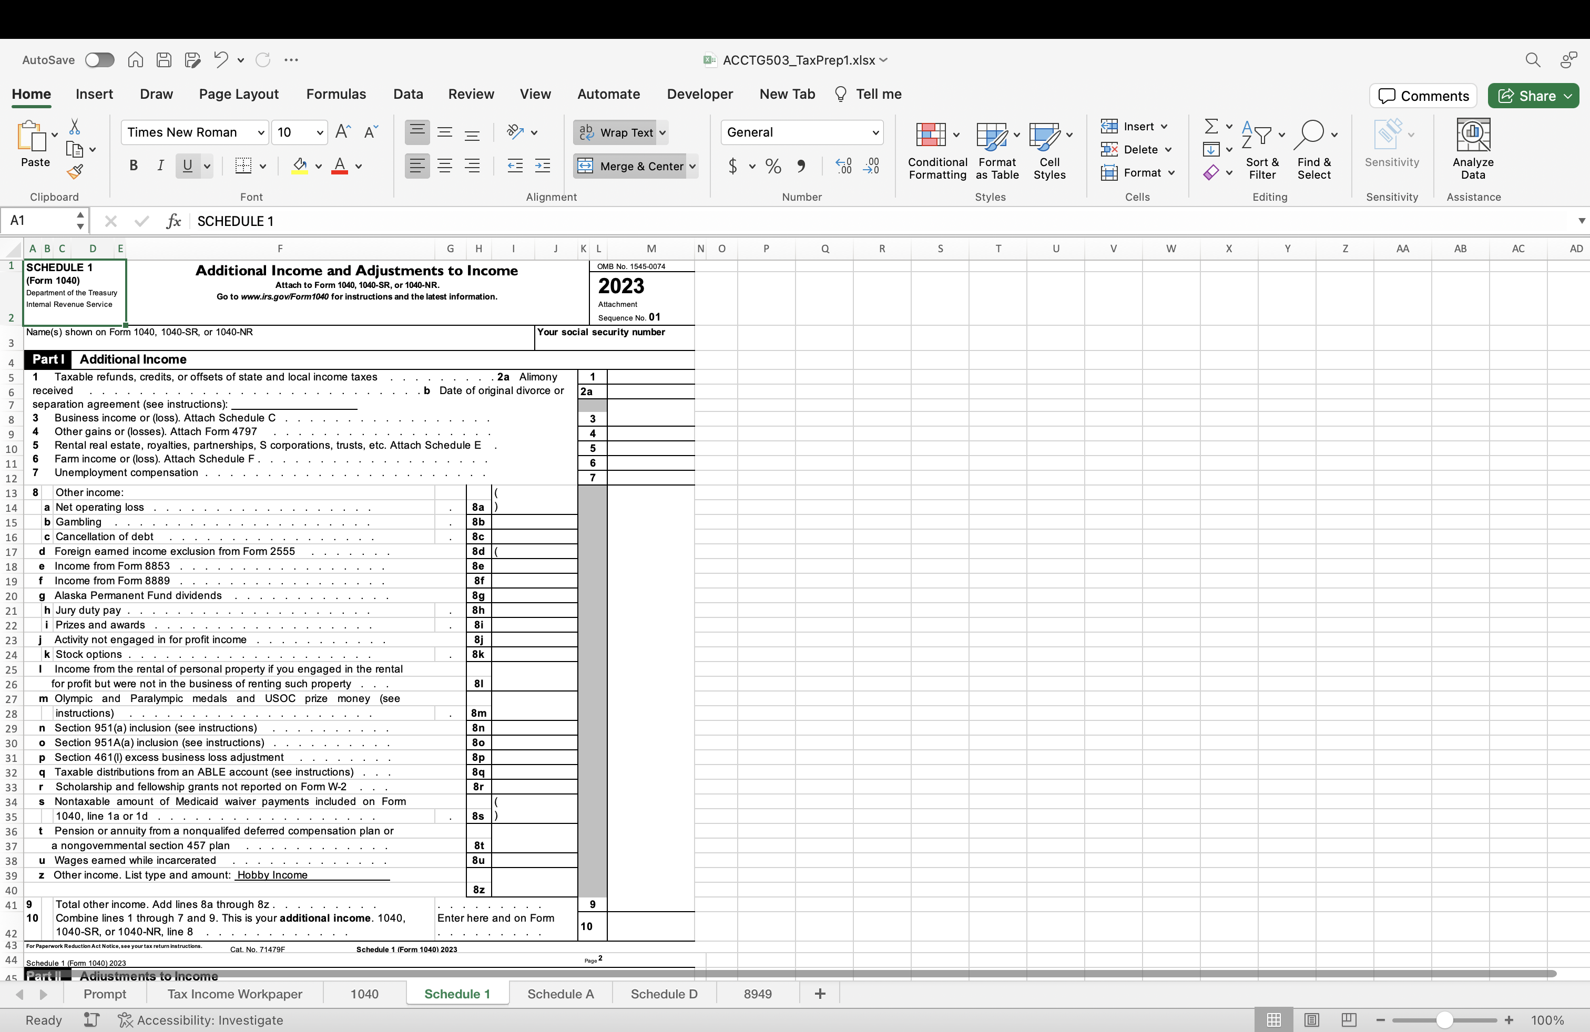Open the Formulas ribbon tab

(335, 94)
